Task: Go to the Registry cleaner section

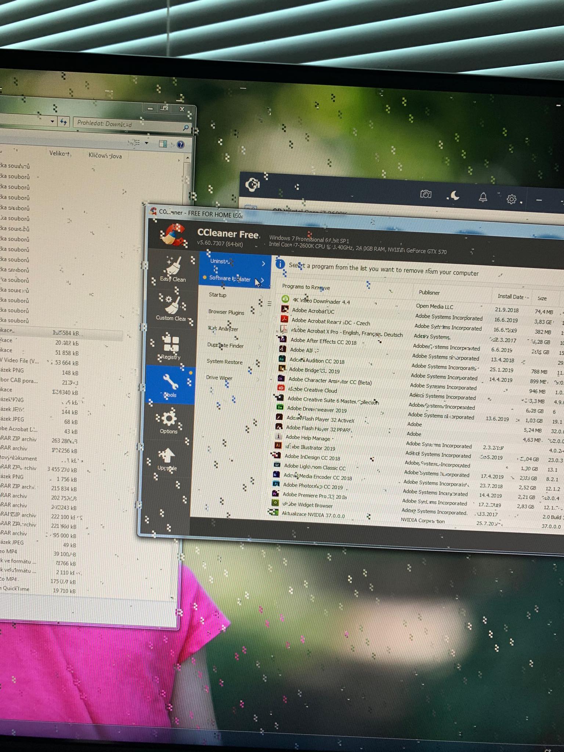Action: 170,346
